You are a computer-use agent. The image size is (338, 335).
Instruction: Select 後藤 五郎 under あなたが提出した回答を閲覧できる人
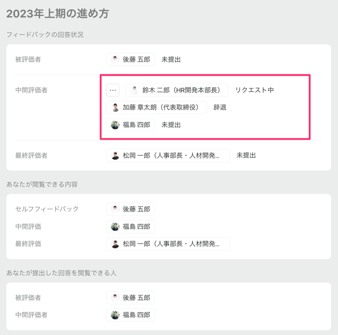pyautogui.click(x=131, y=298)
